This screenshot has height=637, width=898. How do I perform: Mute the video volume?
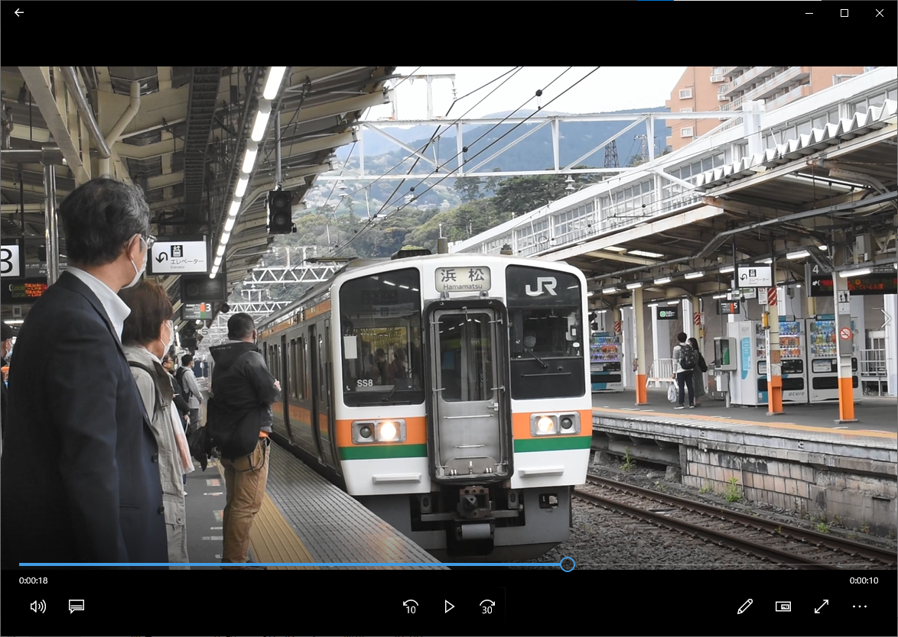click(37, 606)
